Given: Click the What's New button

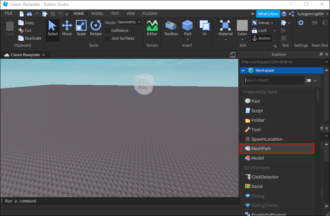Looking at the screenshot, I should pos(268,14).
